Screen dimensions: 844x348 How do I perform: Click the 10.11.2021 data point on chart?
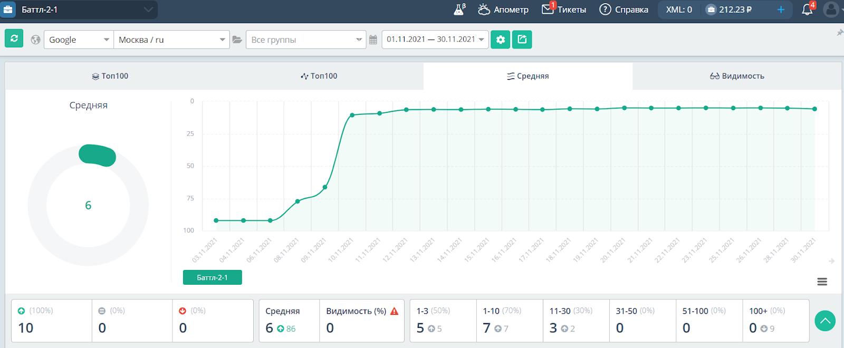[352, 115]
